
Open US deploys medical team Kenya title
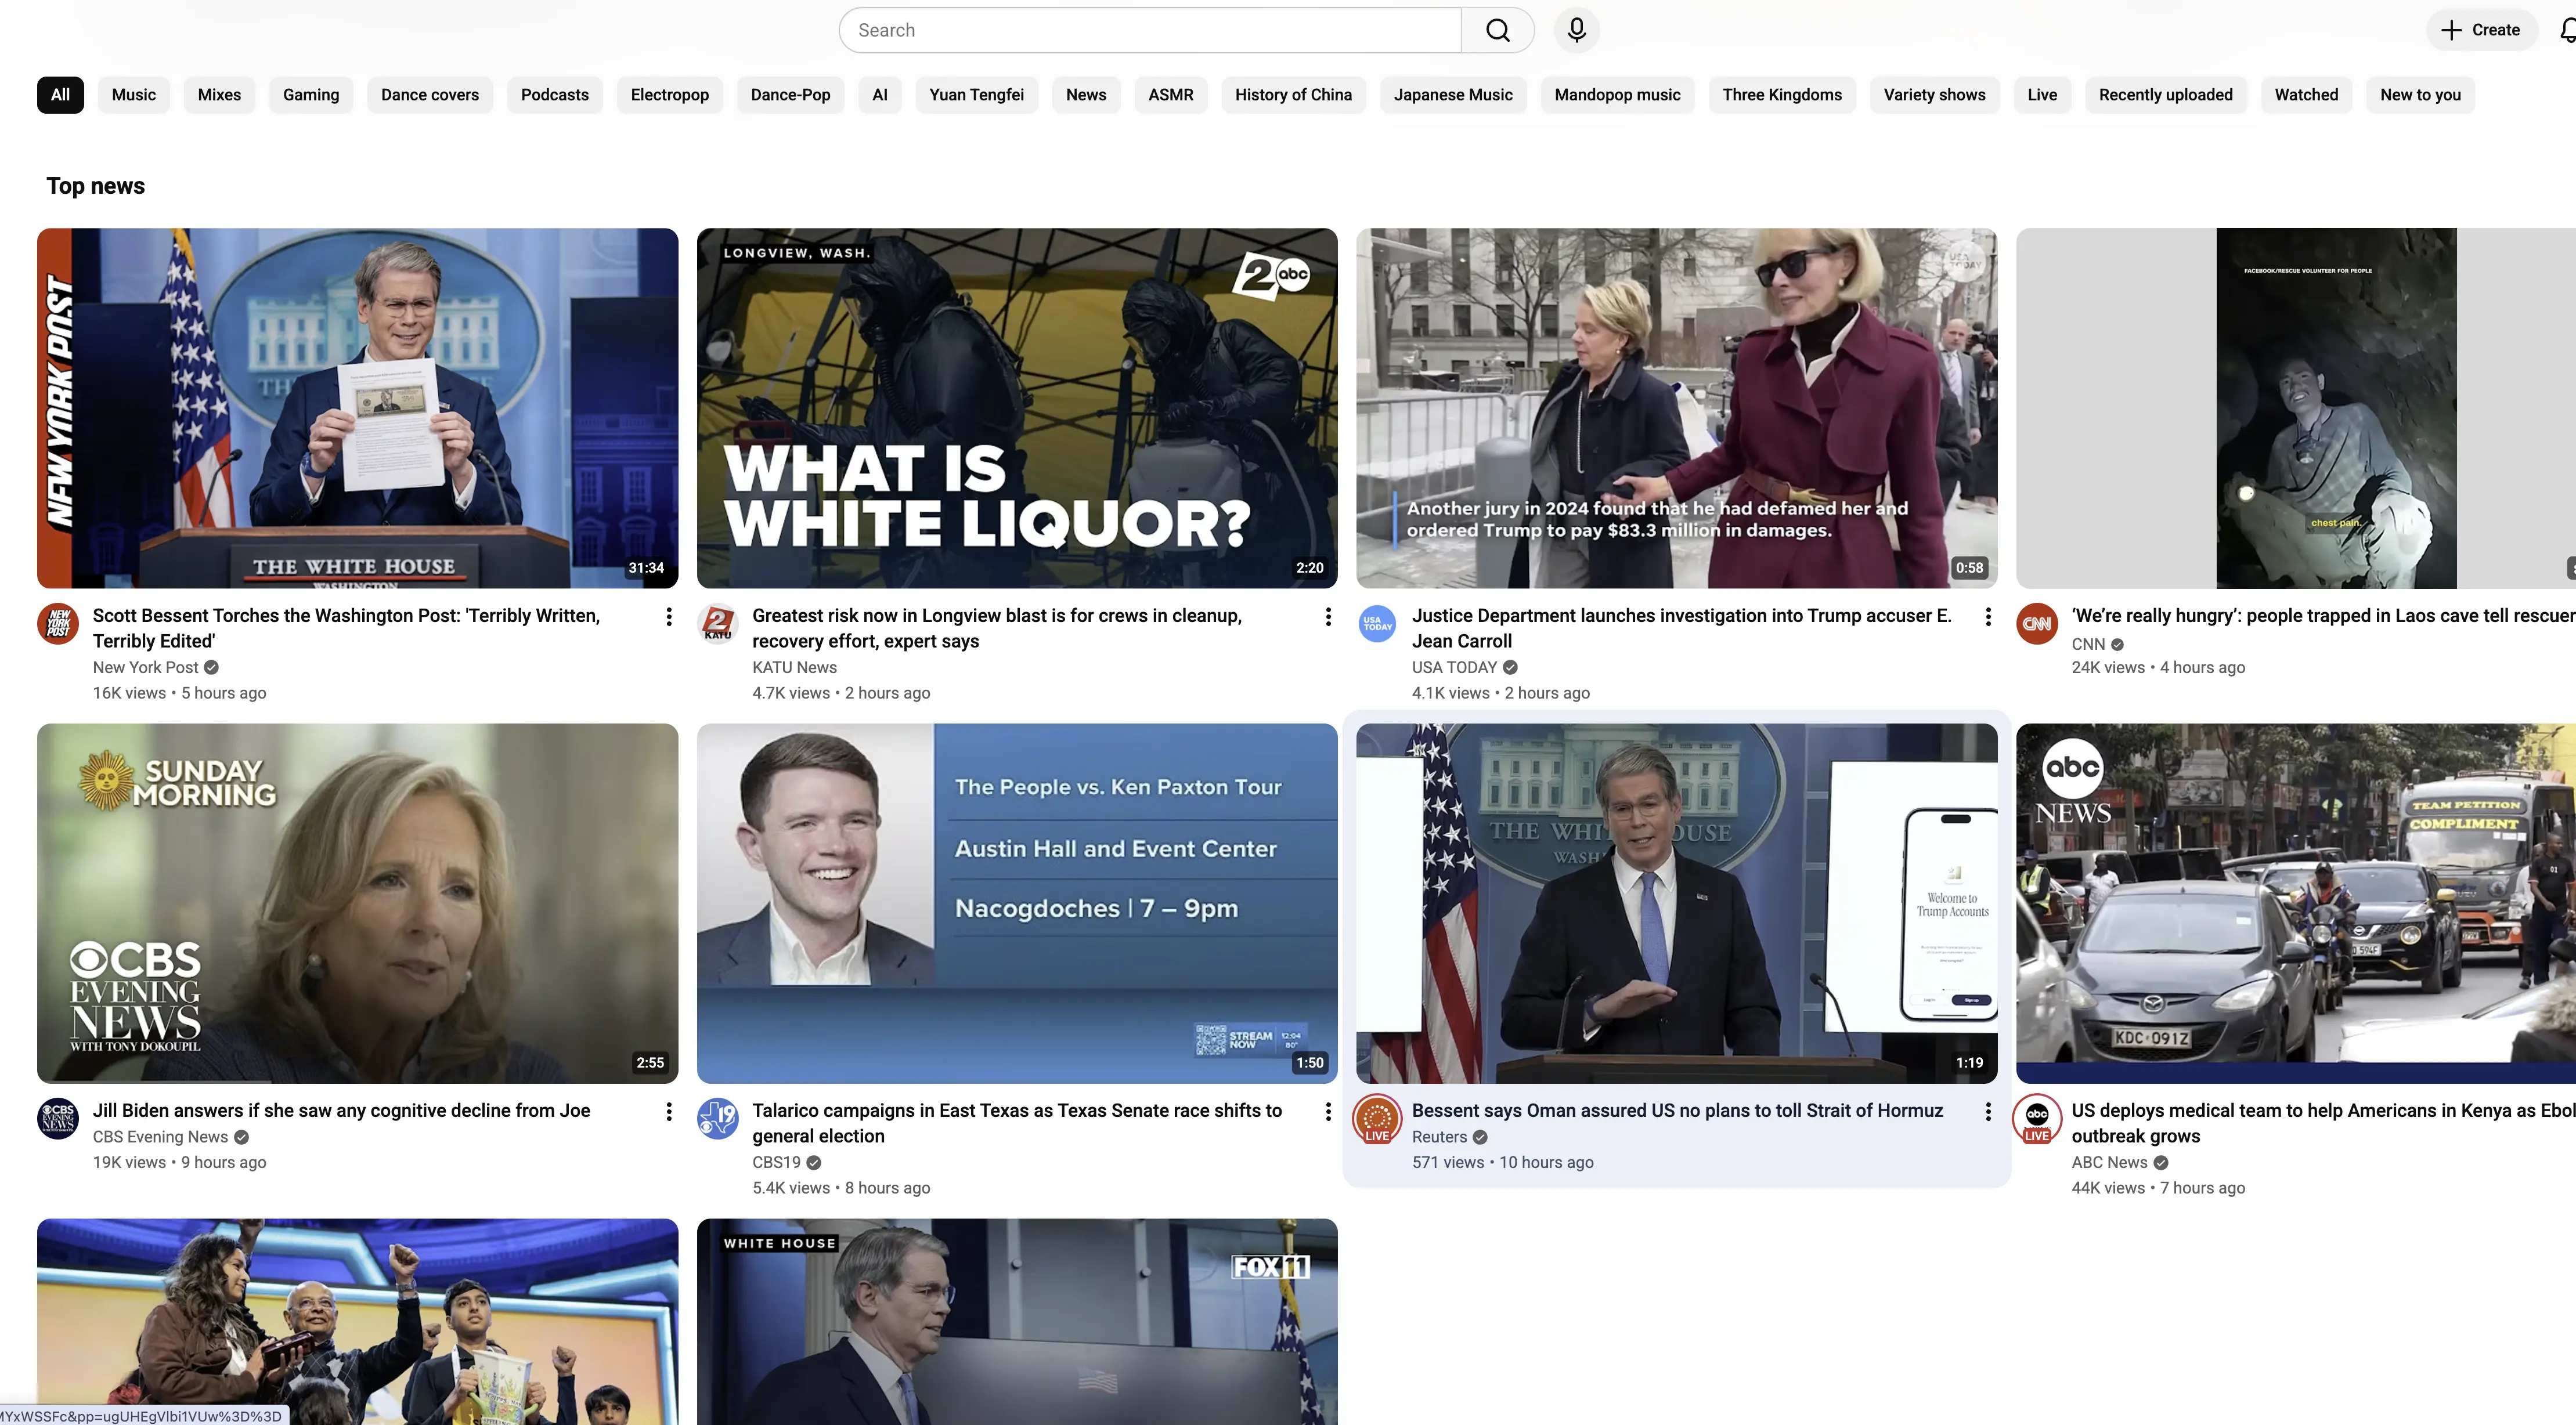[2323, 1123]
